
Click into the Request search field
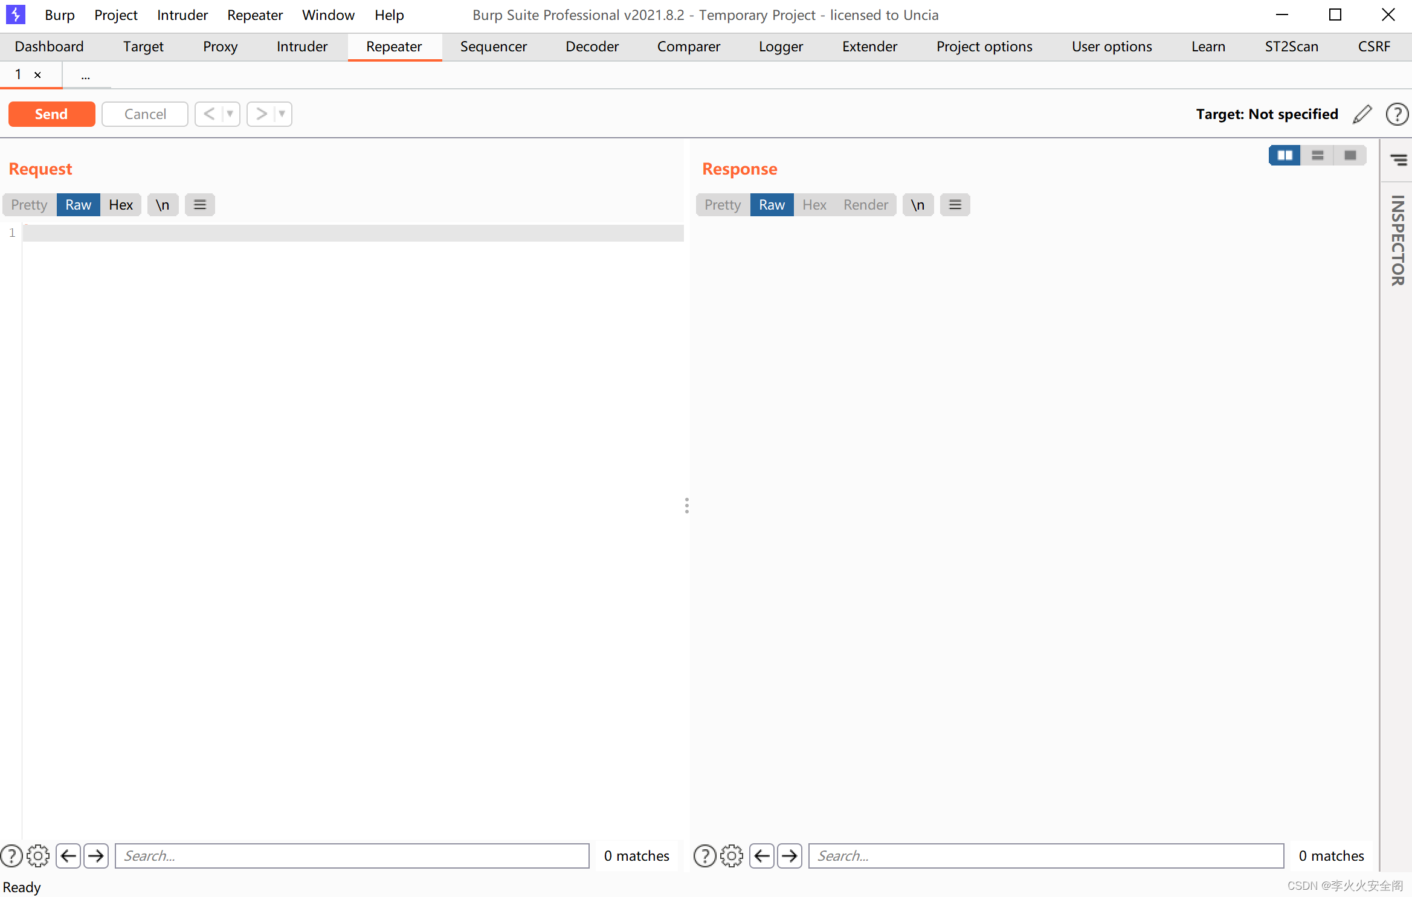click(352, 856)
